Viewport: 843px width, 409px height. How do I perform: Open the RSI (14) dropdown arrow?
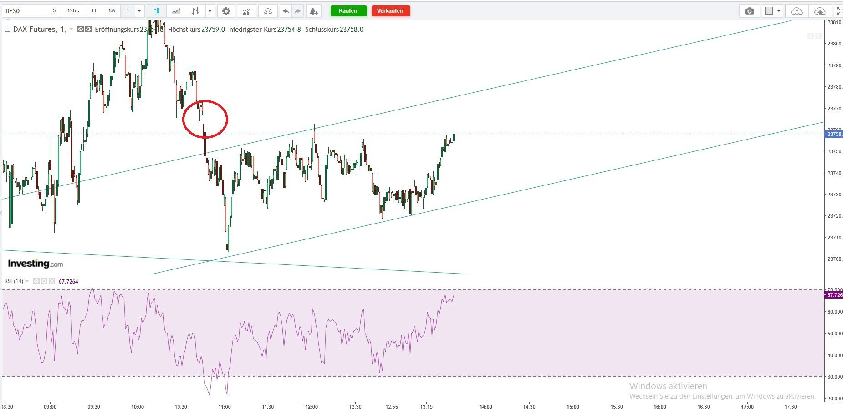27,282
